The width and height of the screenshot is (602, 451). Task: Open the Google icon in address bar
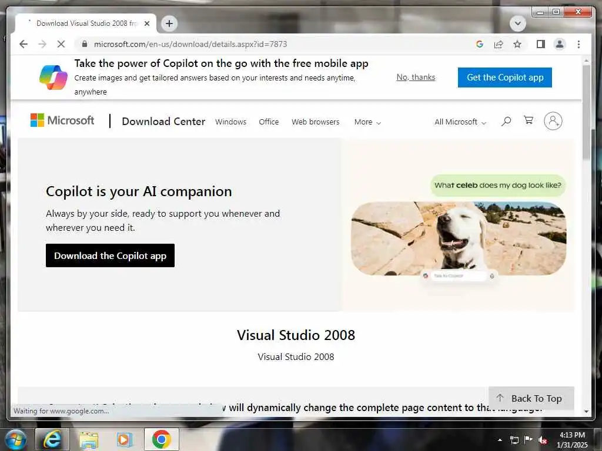(x=480, y=44)
